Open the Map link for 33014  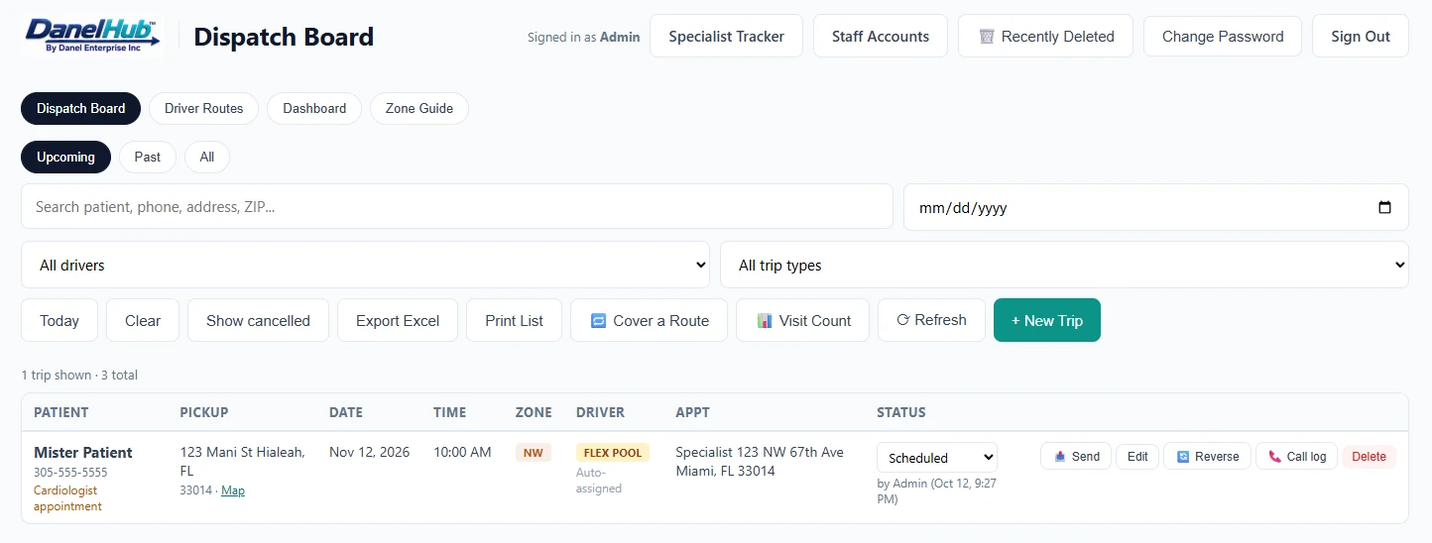(233, 490)
